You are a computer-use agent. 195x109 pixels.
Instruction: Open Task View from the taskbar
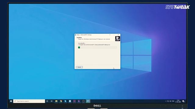51,101
